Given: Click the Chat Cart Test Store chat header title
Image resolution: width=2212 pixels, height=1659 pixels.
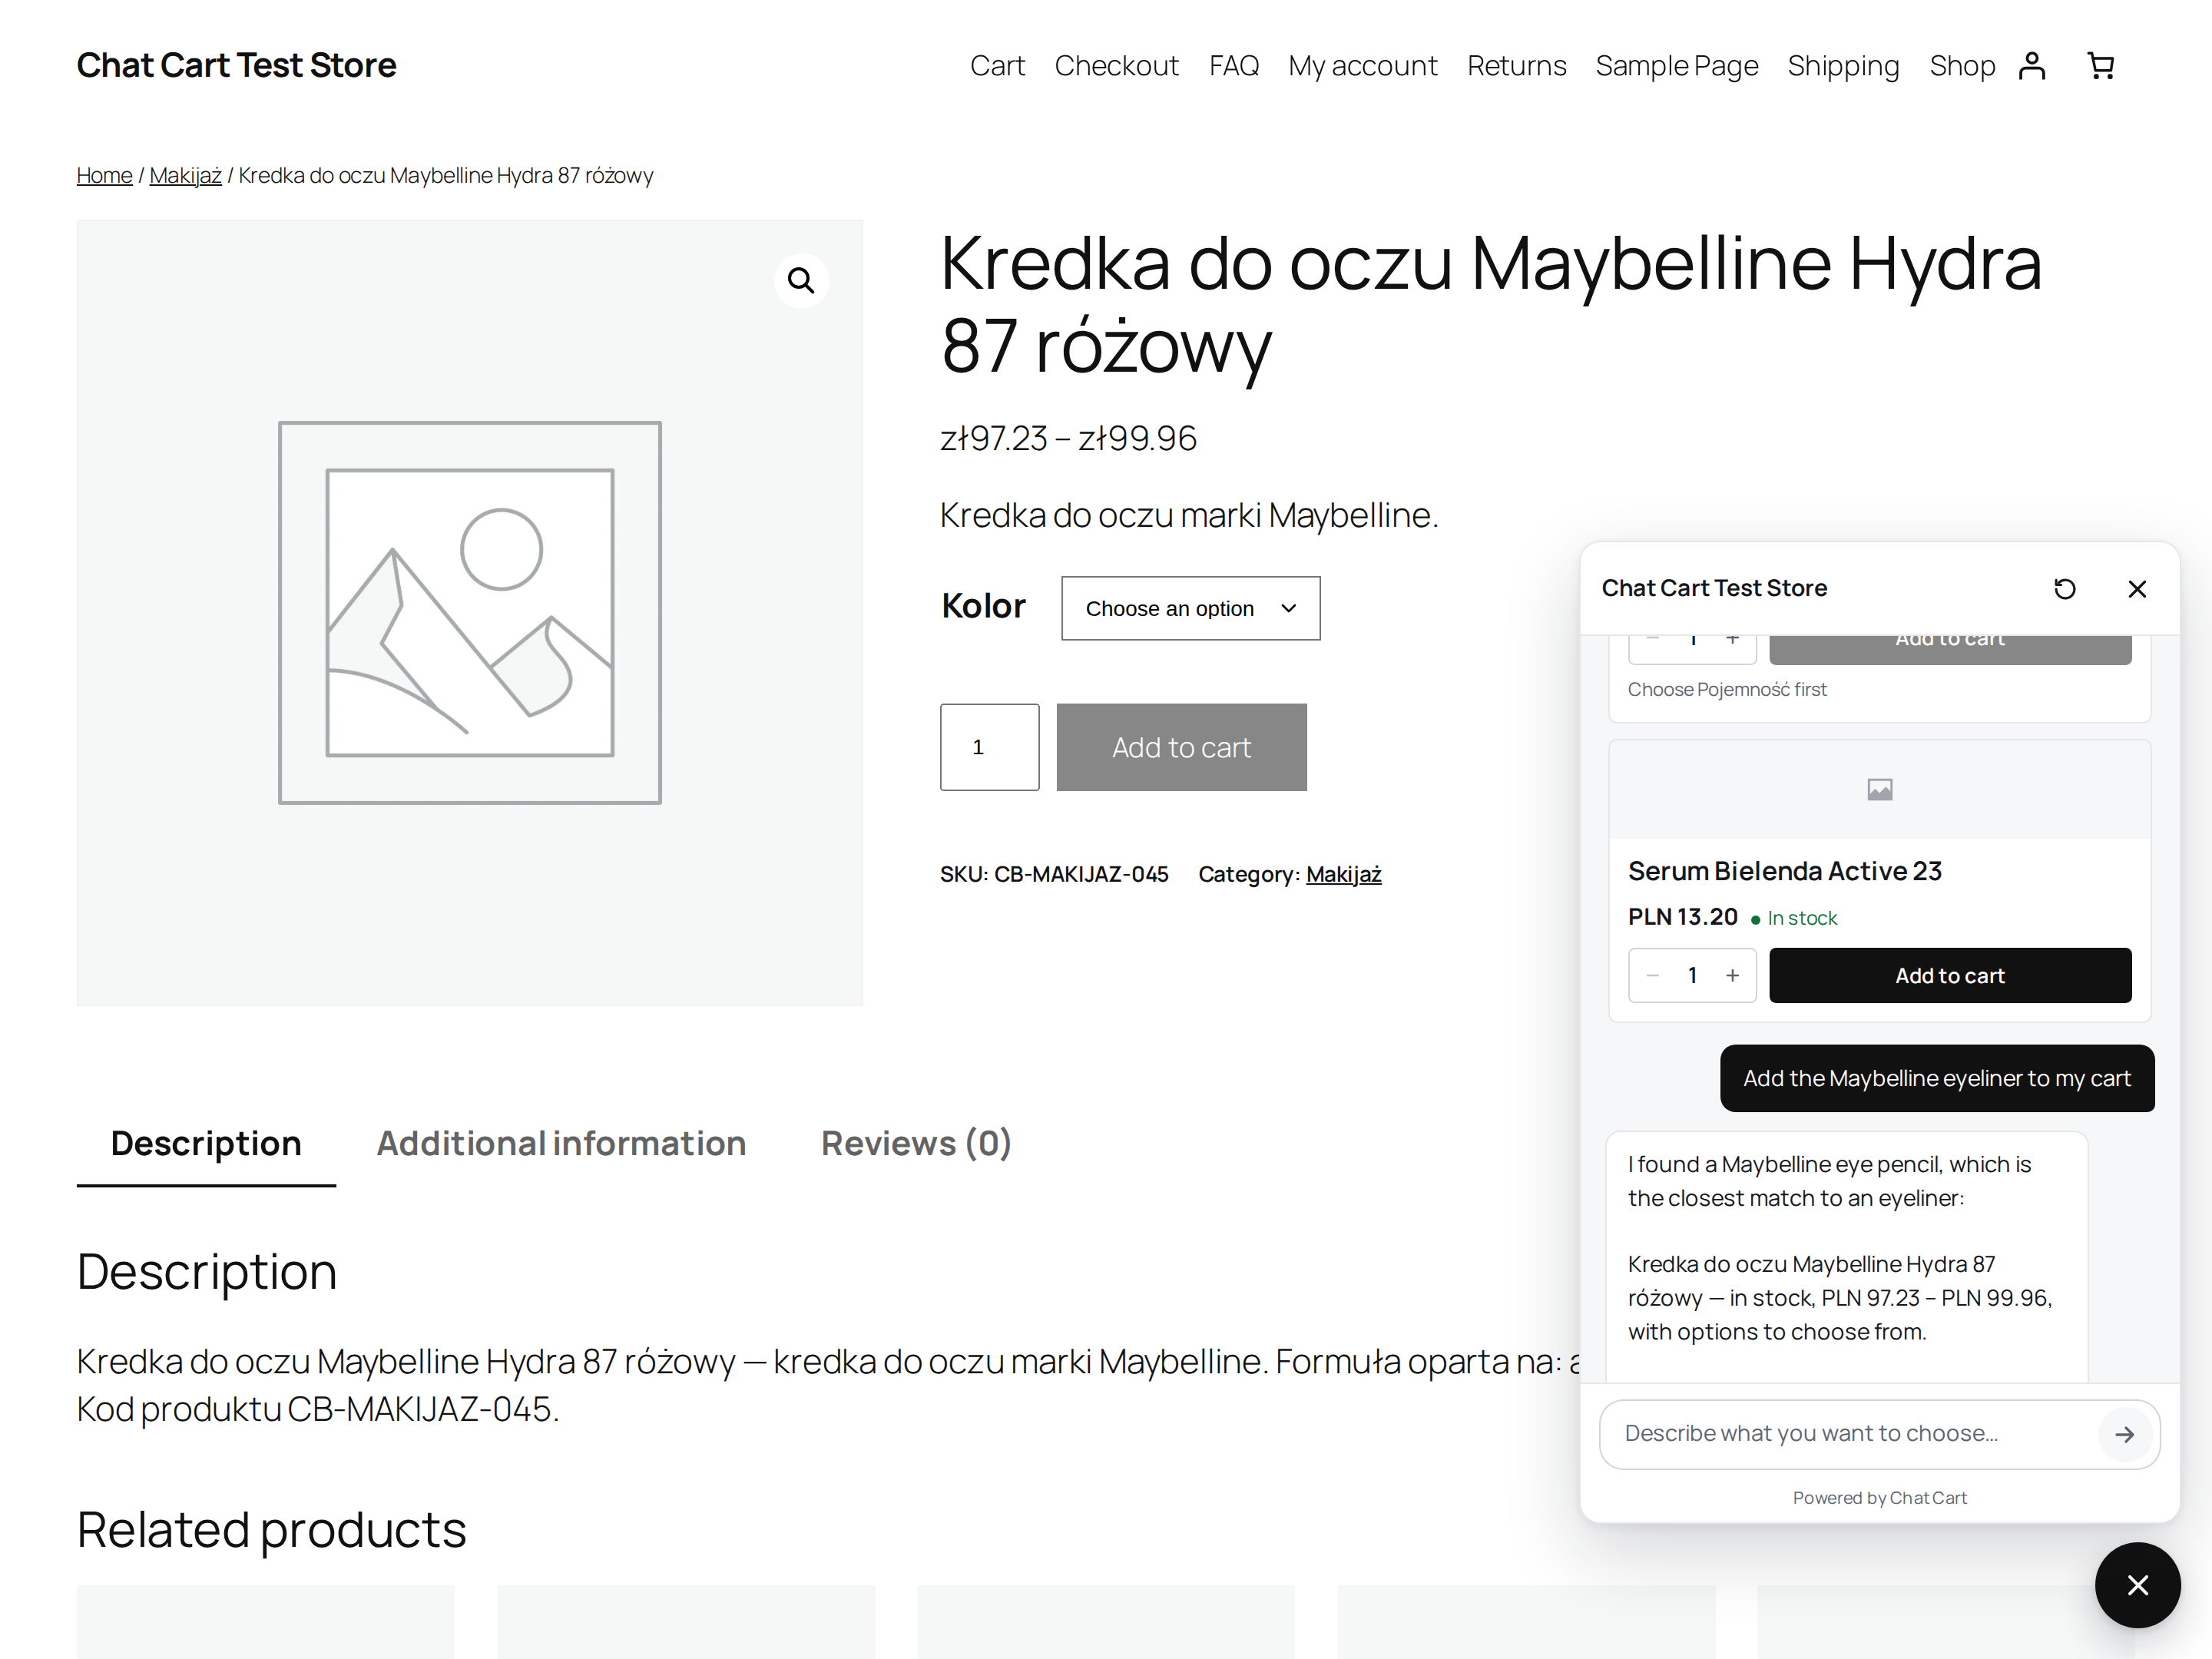Looking at the screenshot, I should [1714, 589].
